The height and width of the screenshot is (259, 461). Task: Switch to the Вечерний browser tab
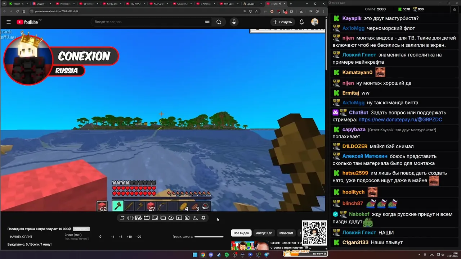click(89, 4)
